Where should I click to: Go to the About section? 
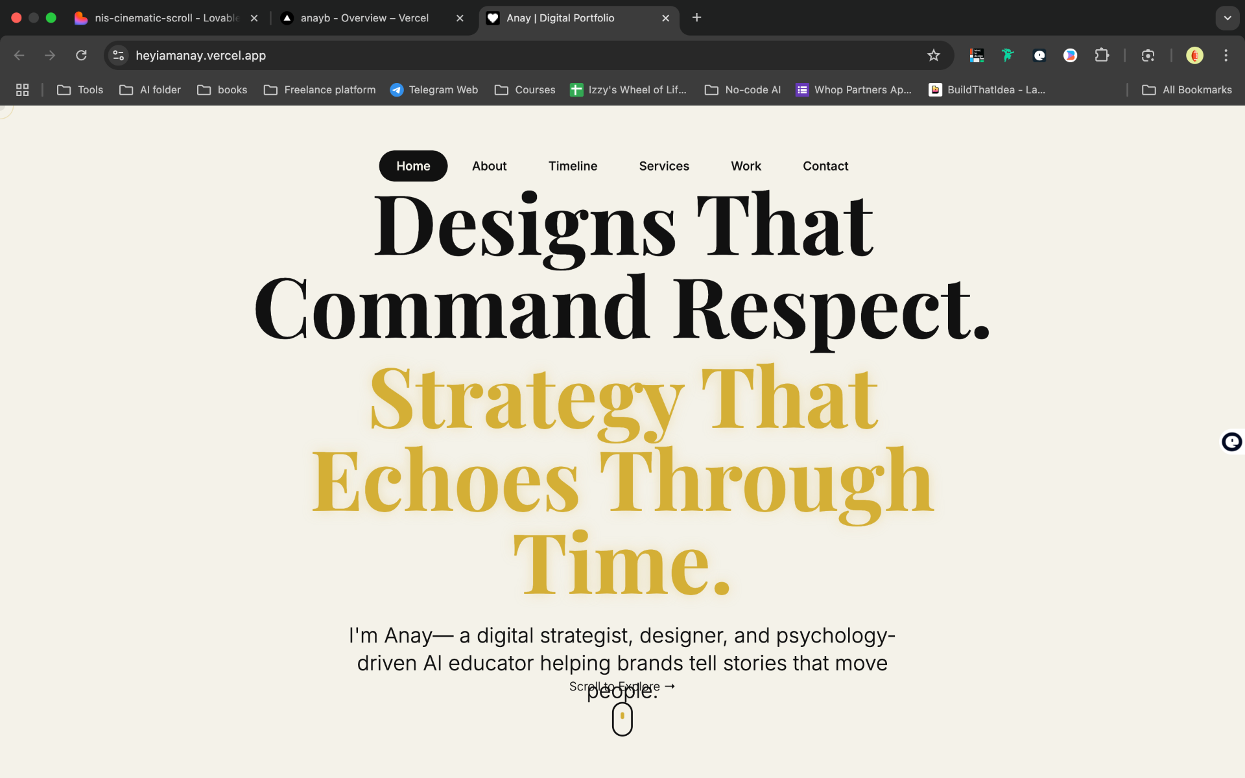[x=489, y=166]
